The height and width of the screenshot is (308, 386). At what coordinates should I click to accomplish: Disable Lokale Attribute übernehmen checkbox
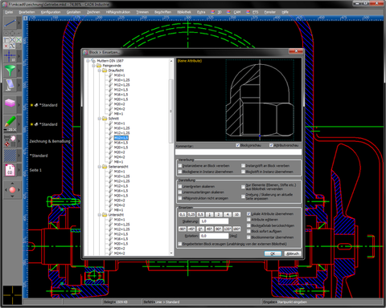(x=248, y=214)
